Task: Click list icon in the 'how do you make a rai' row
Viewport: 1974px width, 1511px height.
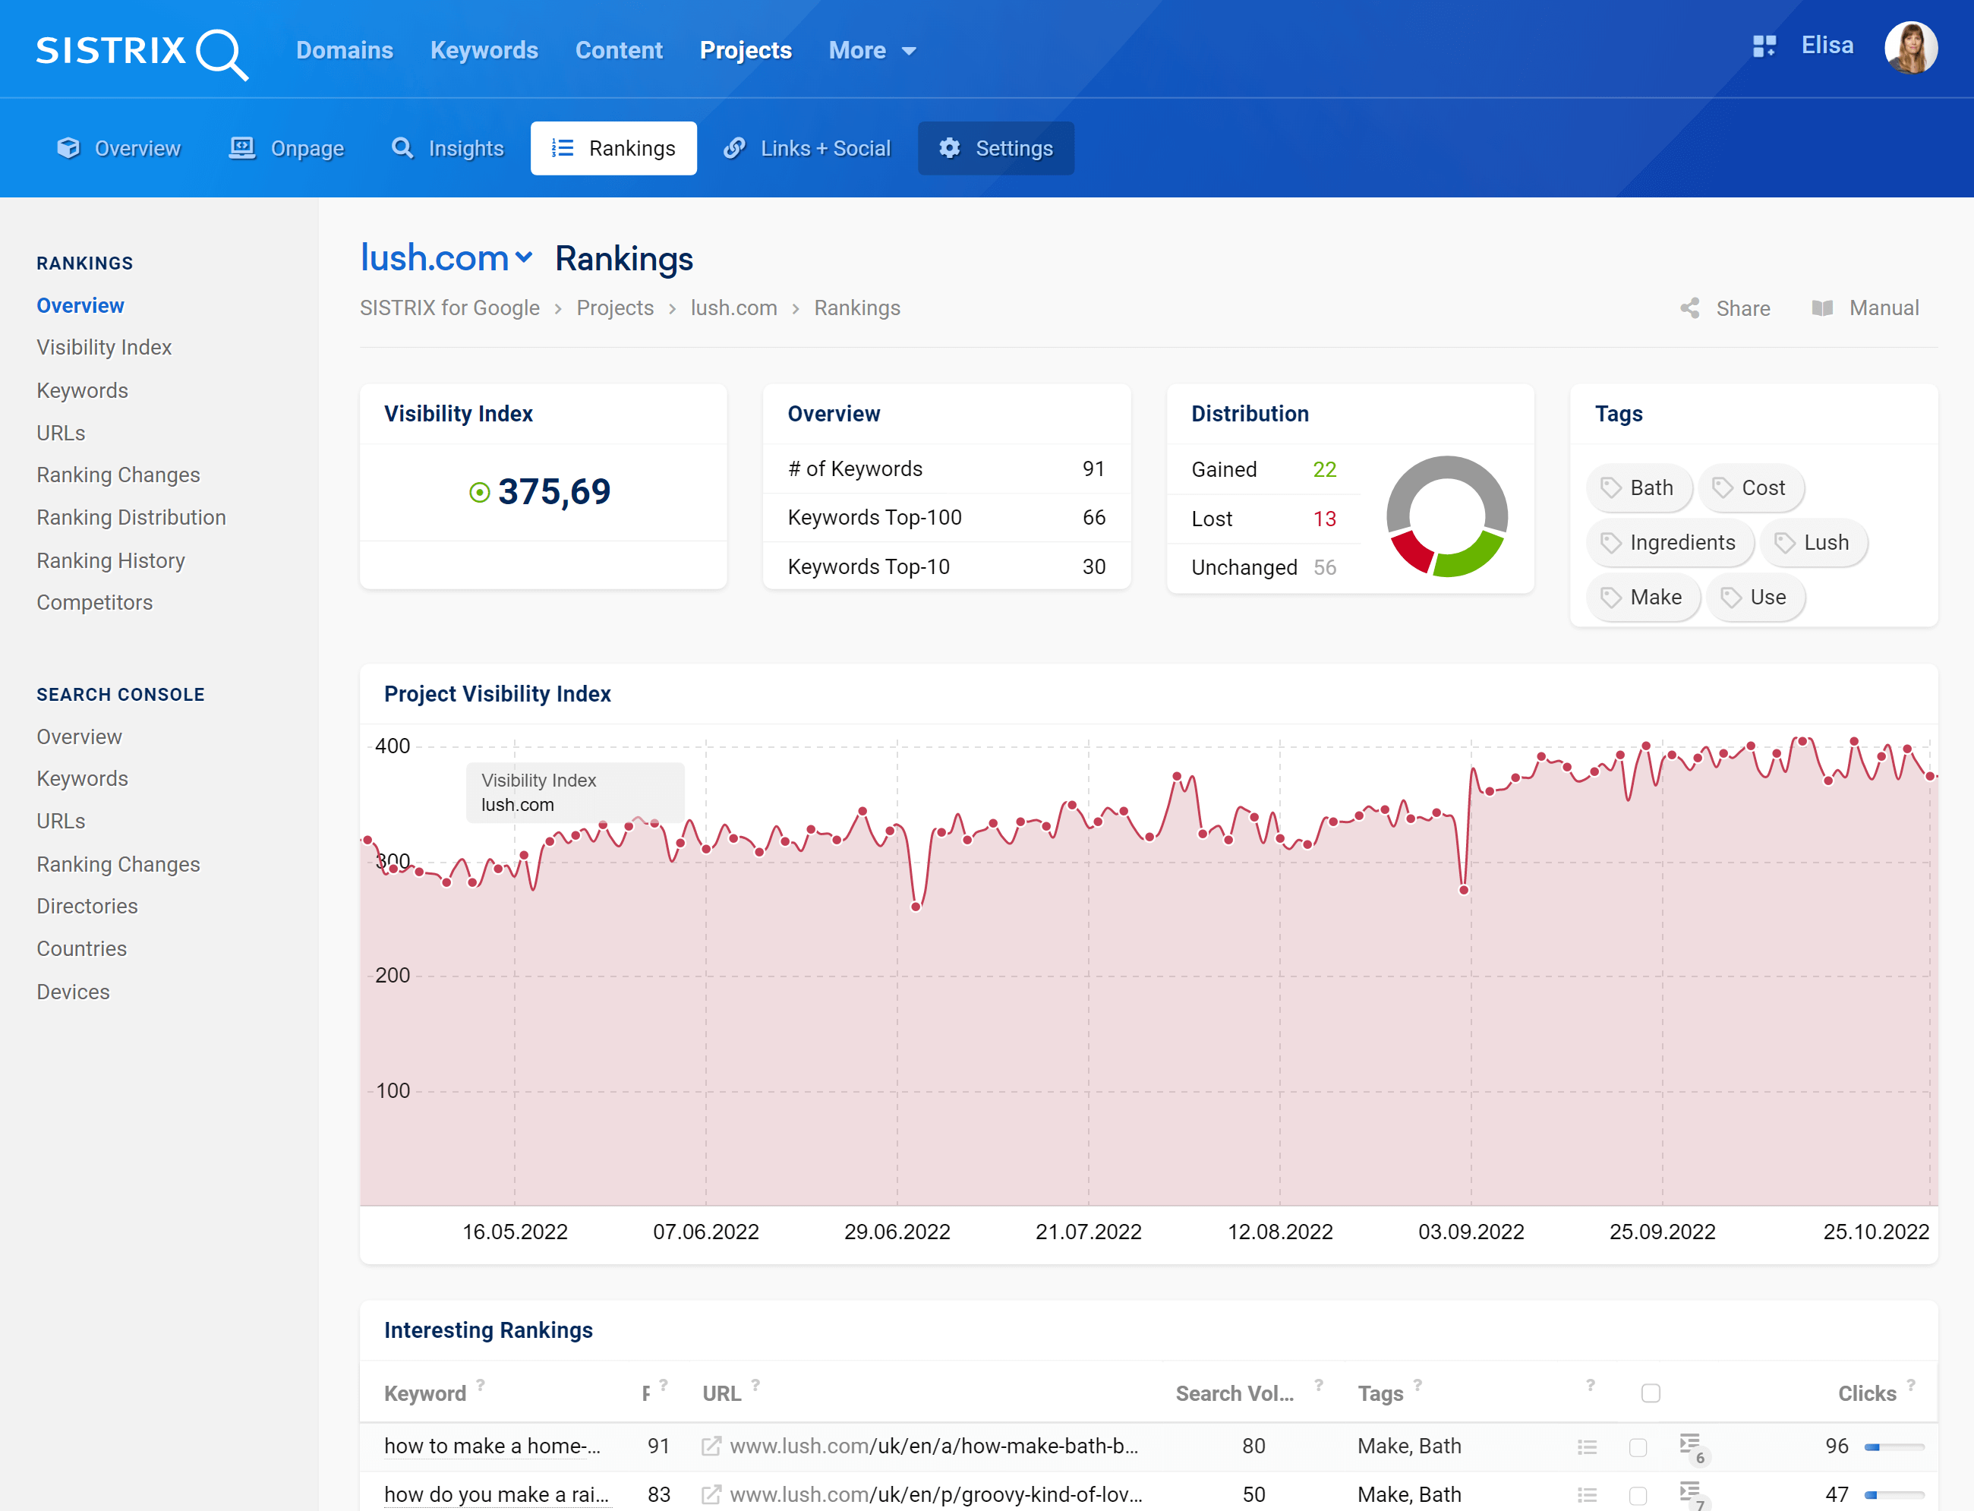Action: click(1588, 1495)
